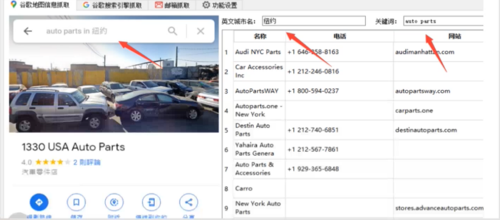Clear the map search with X icon
Screen dimensions: 500x220
(201, 31)
